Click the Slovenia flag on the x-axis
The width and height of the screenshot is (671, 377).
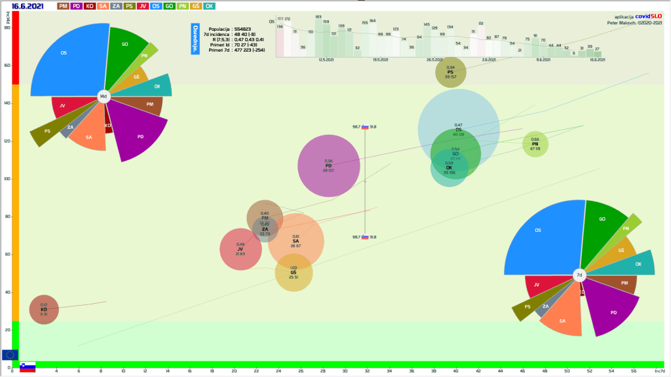point(28,367)
